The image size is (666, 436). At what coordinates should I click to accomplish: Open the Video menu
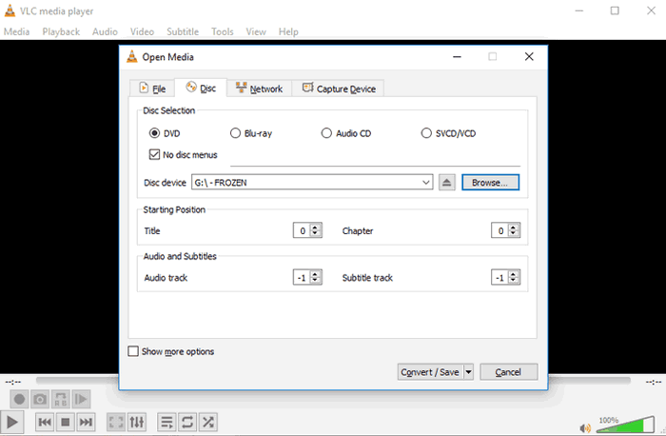point(142,31)
